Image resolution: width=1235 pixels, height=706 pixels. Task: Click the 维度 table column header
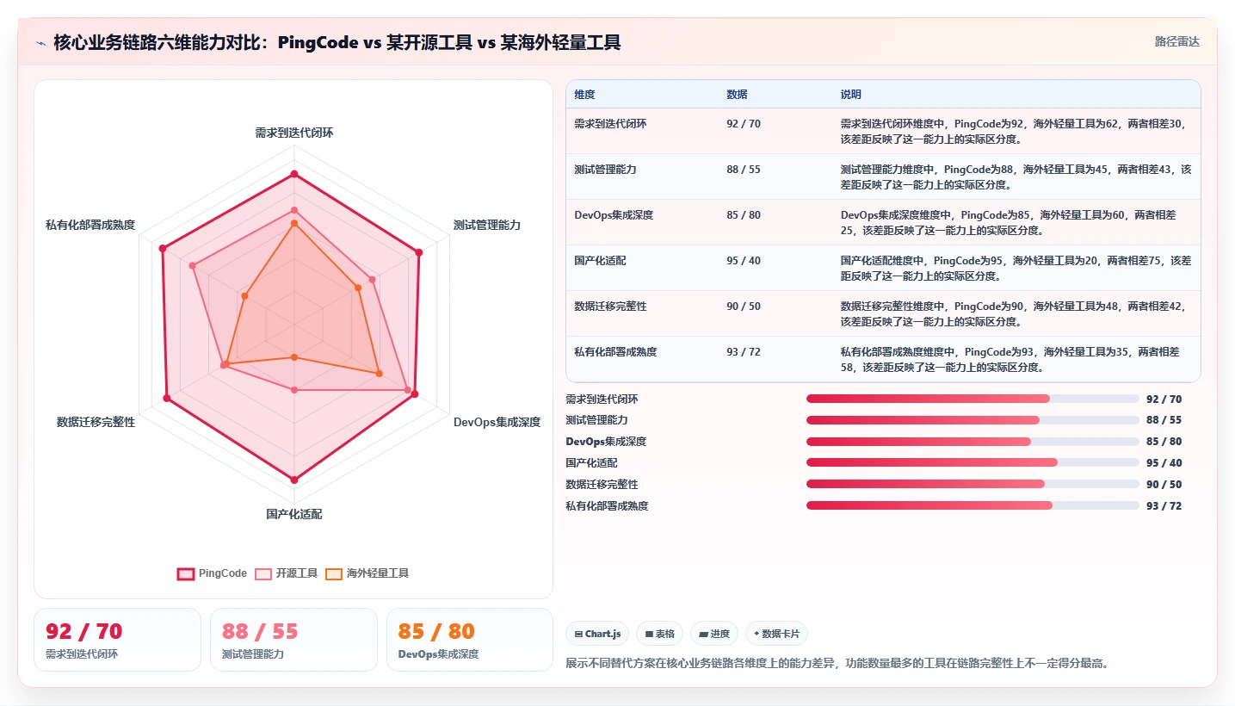click(x=585, y=95)
